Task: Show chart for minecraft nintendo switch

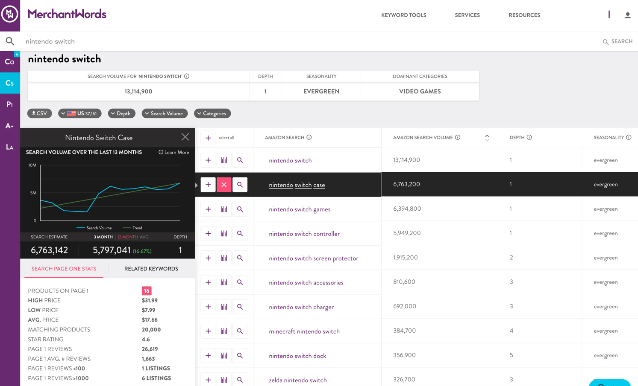Action: pos(224,331)
